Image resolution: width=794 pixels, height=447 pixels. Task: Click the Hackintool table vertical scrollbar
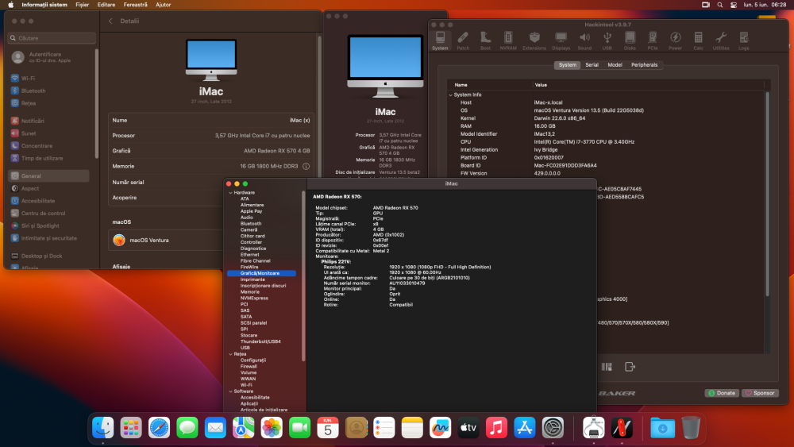767,192
